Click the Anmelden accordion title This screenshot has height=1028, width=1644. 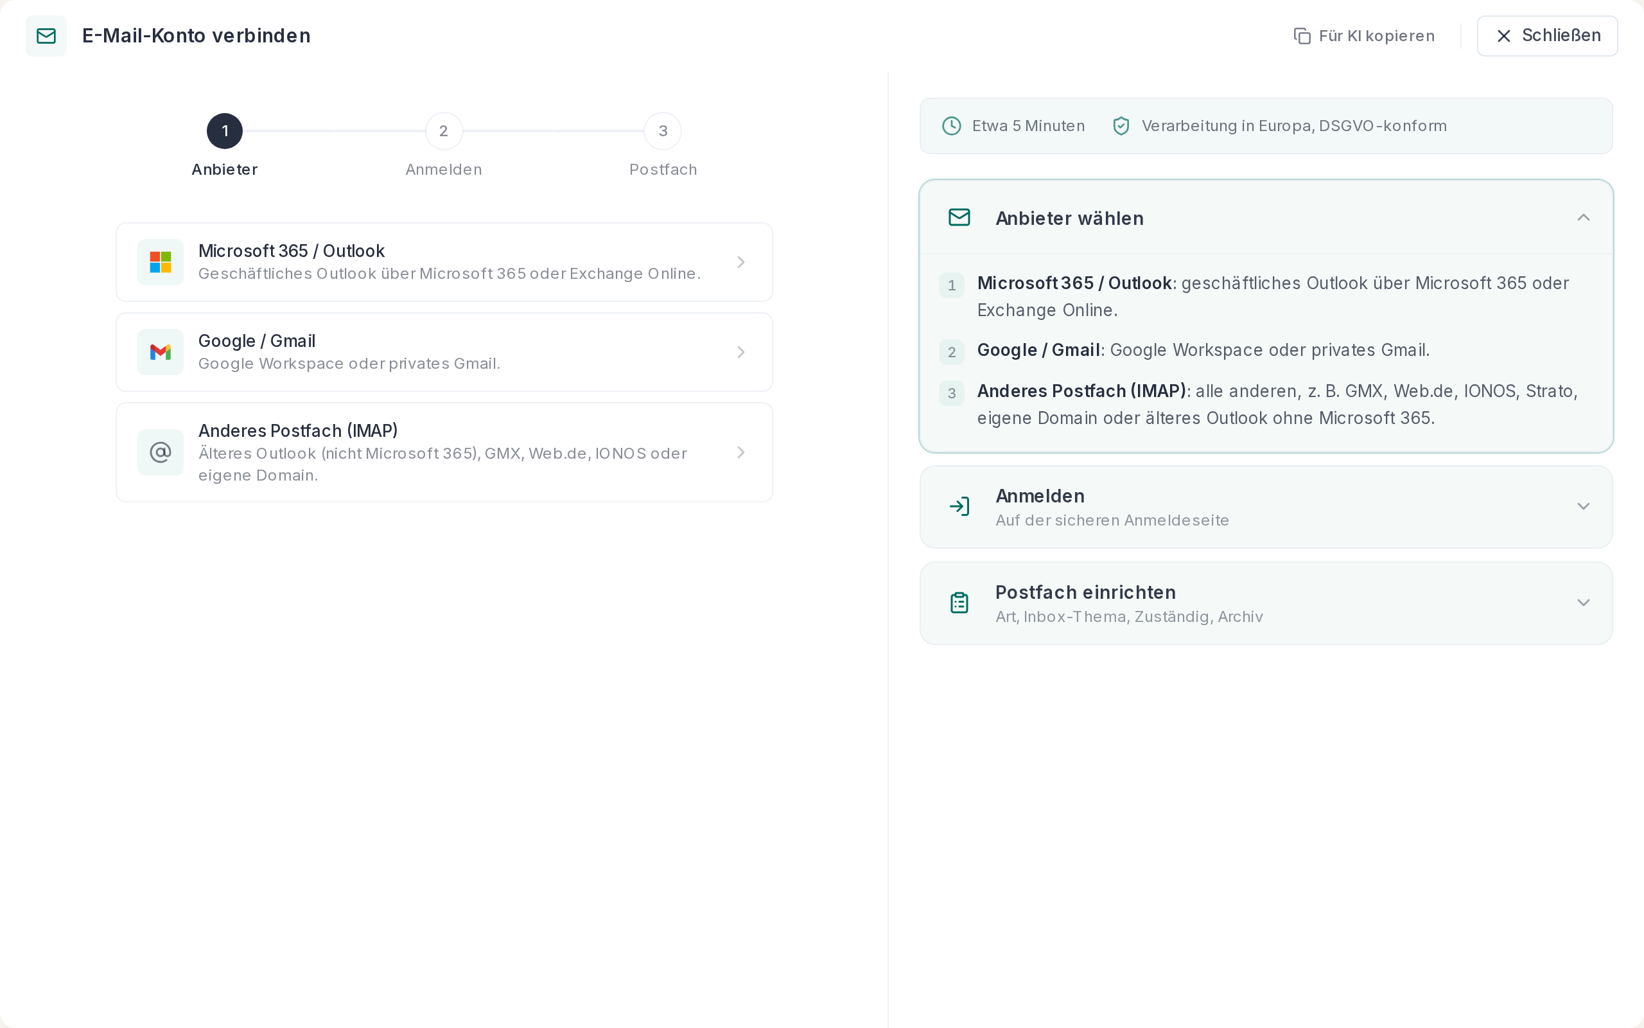(x=1040, y=496)
